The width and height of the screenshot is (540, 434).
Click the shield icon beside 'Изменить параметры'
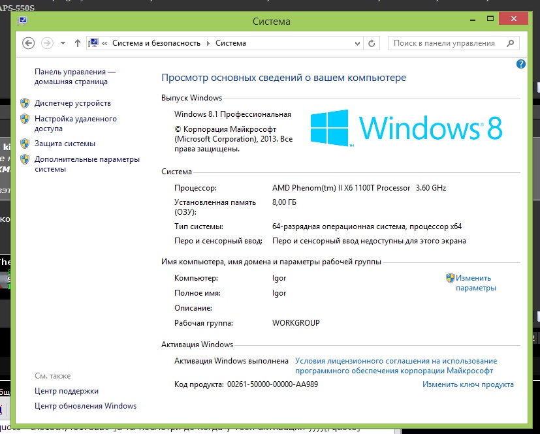tap(450, 278)
